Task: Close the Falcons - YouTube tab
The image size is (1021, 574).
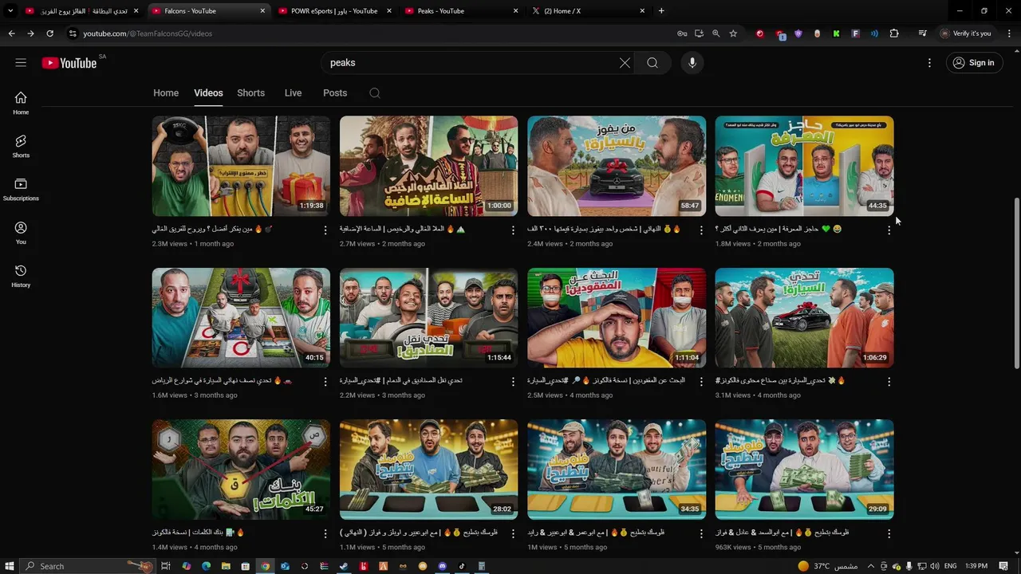Action: (262, 11)
